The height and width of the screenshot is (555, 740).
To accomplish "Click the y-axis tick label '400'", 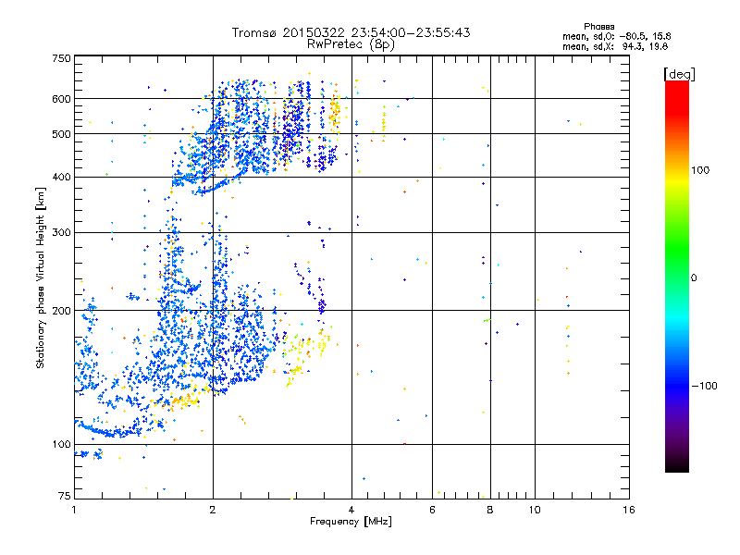I will (61, 177).
